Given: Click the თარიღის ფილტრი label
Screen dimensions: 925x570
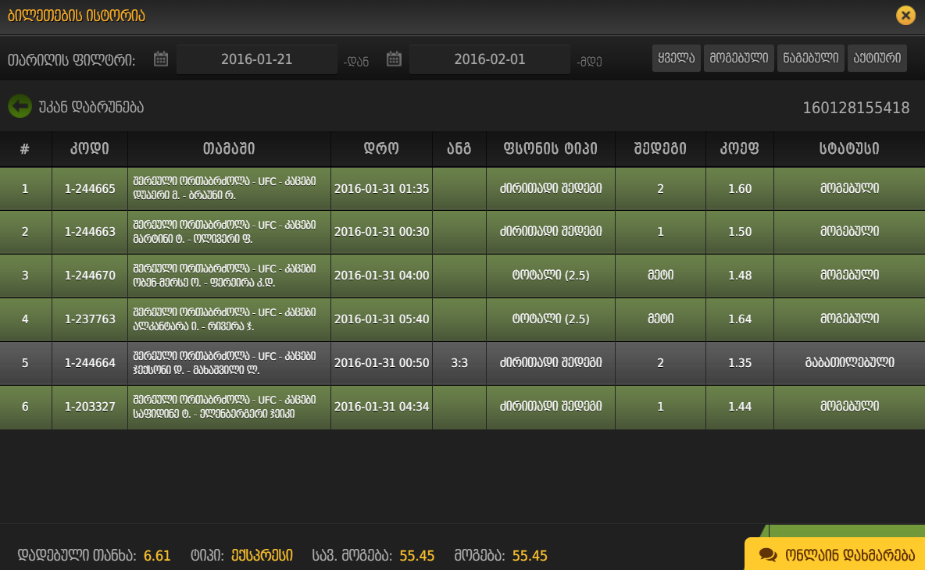Looking at the screenshot, I should 71,59.
